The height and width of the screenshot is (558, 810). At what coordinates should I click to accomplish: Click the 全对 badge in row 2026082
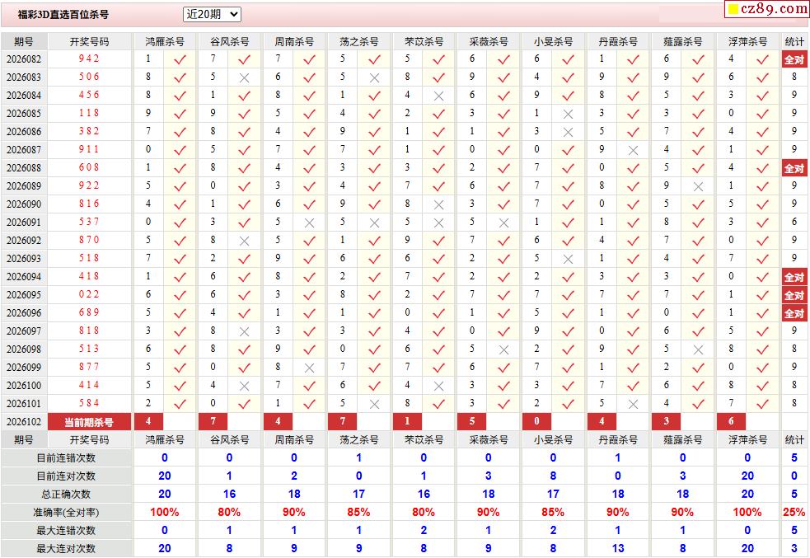point(794,59)
